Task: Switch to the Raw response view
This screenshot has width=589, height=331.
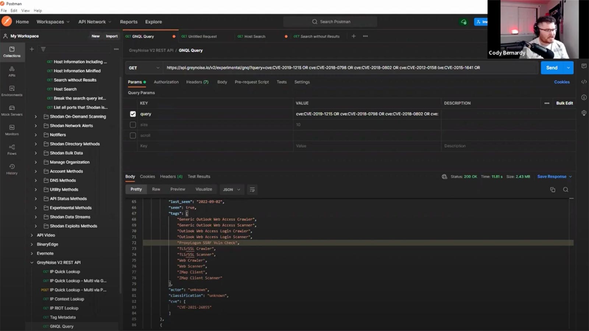Action: tap(156, 189)
